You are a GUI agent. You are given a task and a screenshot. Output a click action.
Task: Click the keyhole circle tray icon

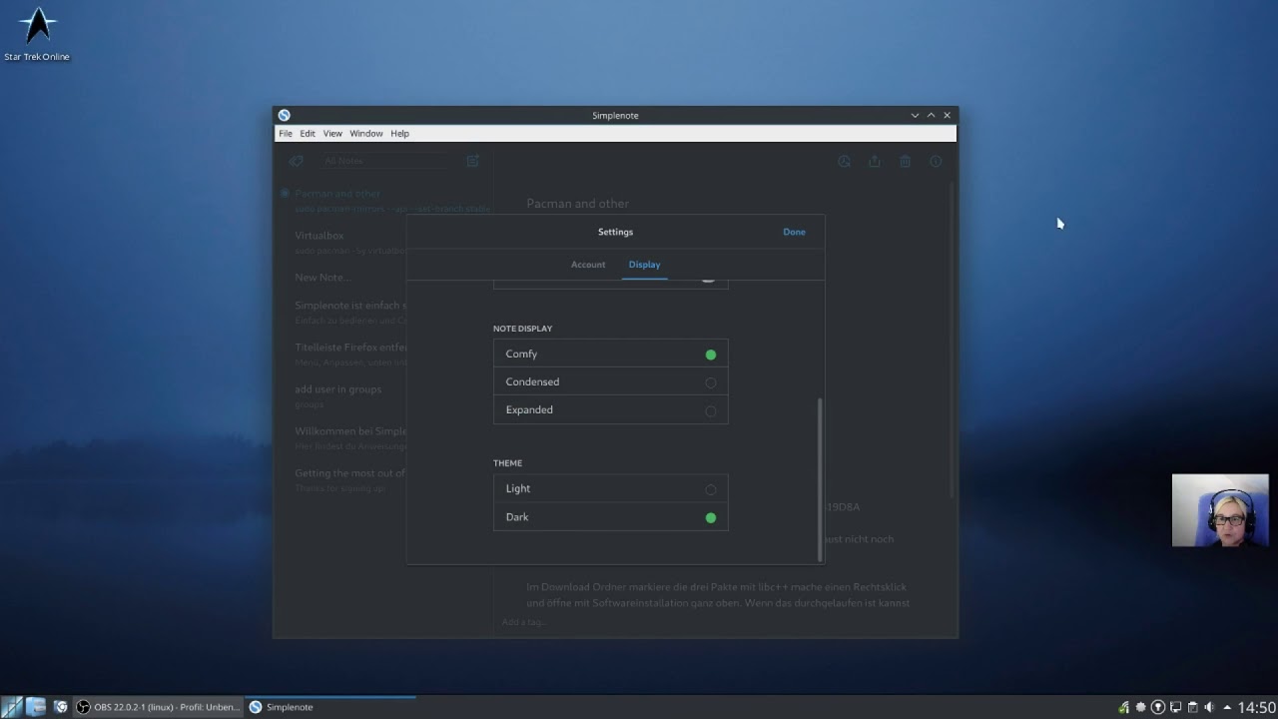pyautogui.click(x=1158, y=707)
